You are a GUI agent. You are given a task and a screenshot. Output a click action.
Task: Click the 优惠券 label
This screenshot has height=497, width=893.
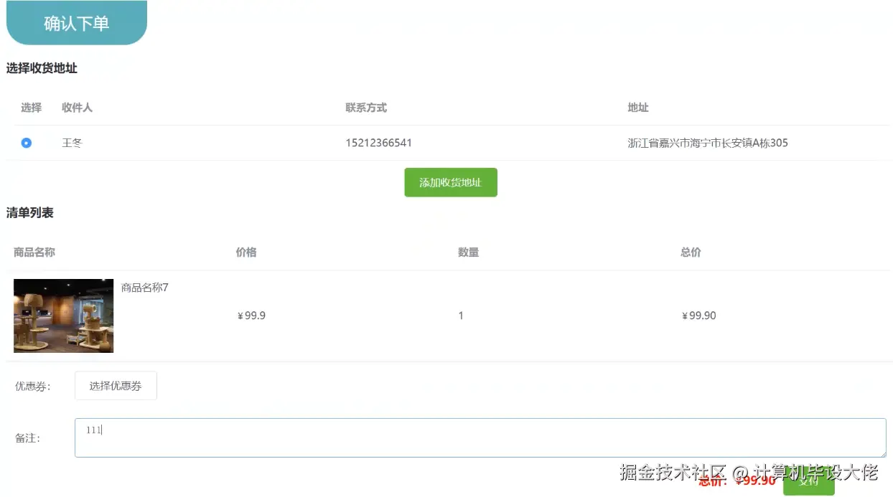(27, 385)
